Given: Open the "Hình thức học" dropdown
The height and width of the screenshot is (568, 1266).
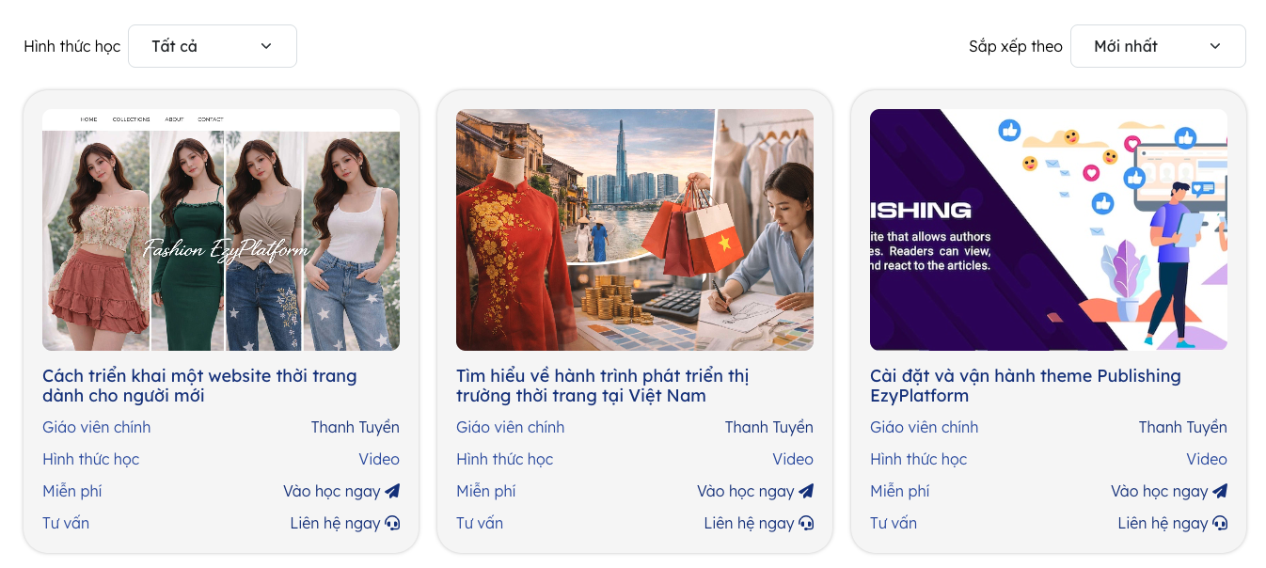Looking at the screenshot, I should pyautogui.click(x=212, y=46).
